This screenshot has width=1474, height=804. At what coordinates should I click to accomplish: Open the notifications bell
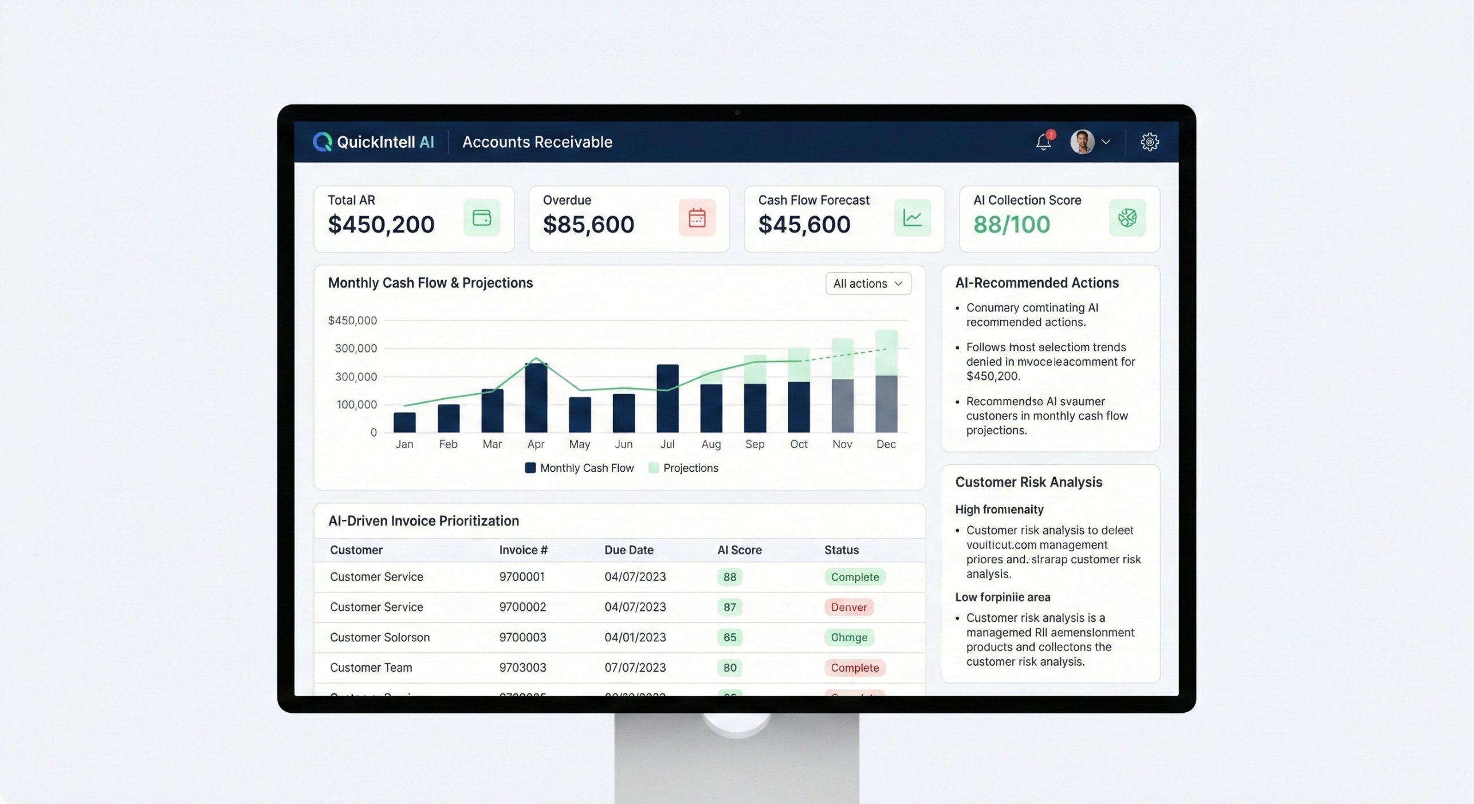click(x=1044, y=142)
